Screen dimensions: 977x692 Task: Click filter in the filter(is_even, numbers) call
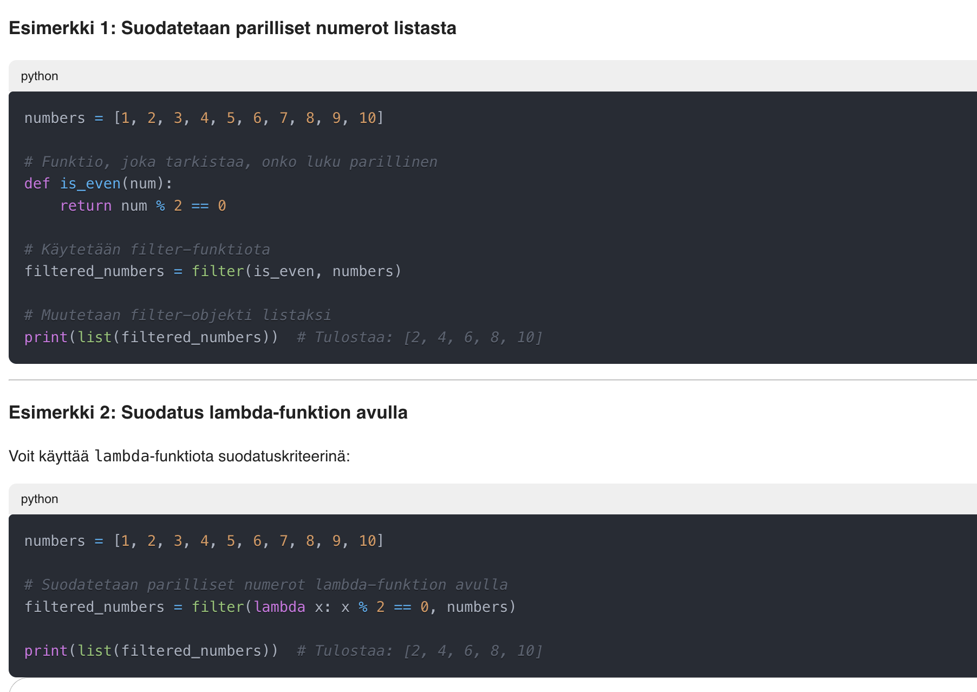coord(218,271)
